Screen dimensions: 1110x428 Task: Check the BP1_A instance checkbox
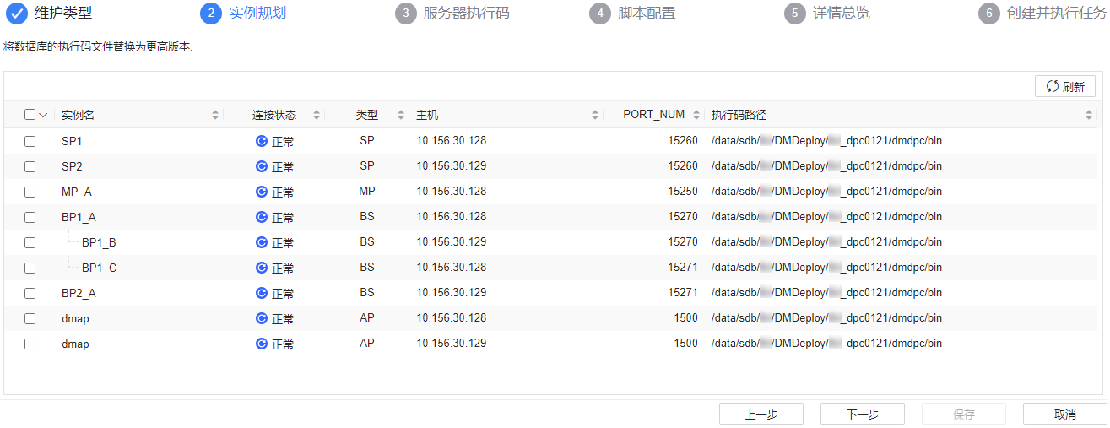pos(30,217)
